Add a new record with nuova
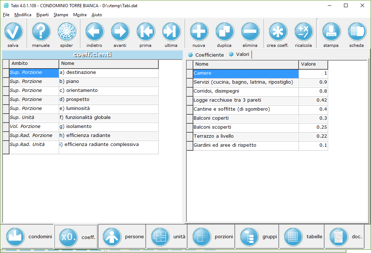Screen dimensions: 371x253 coord(199,32)
